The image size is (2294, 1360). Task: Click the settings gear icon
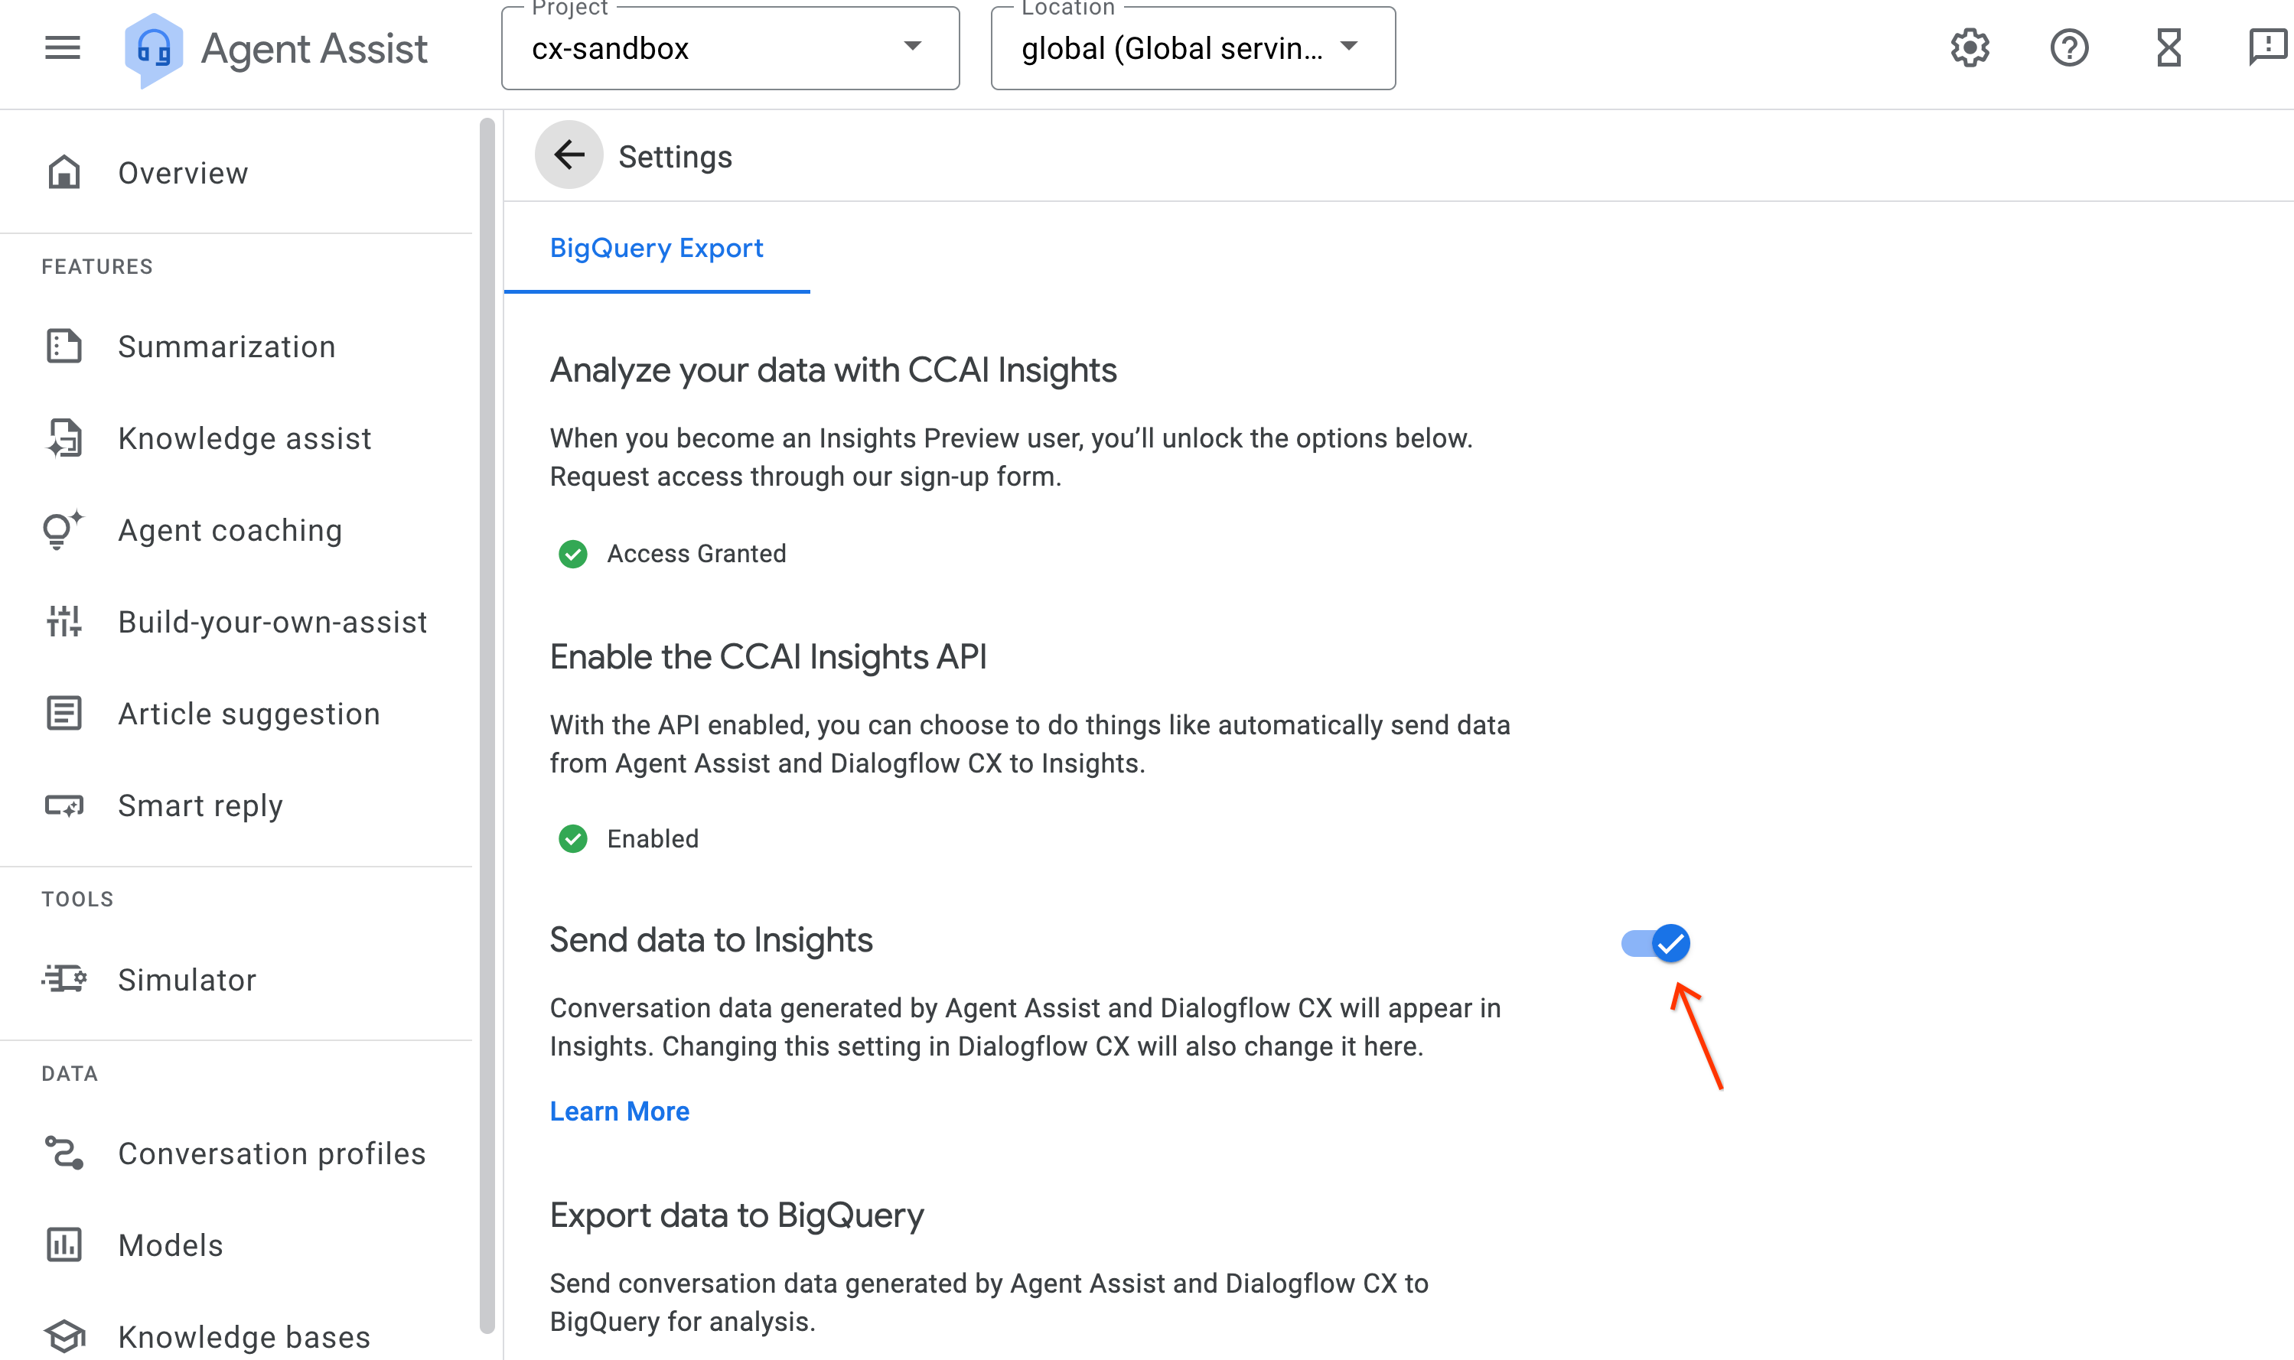point(1969,47)
